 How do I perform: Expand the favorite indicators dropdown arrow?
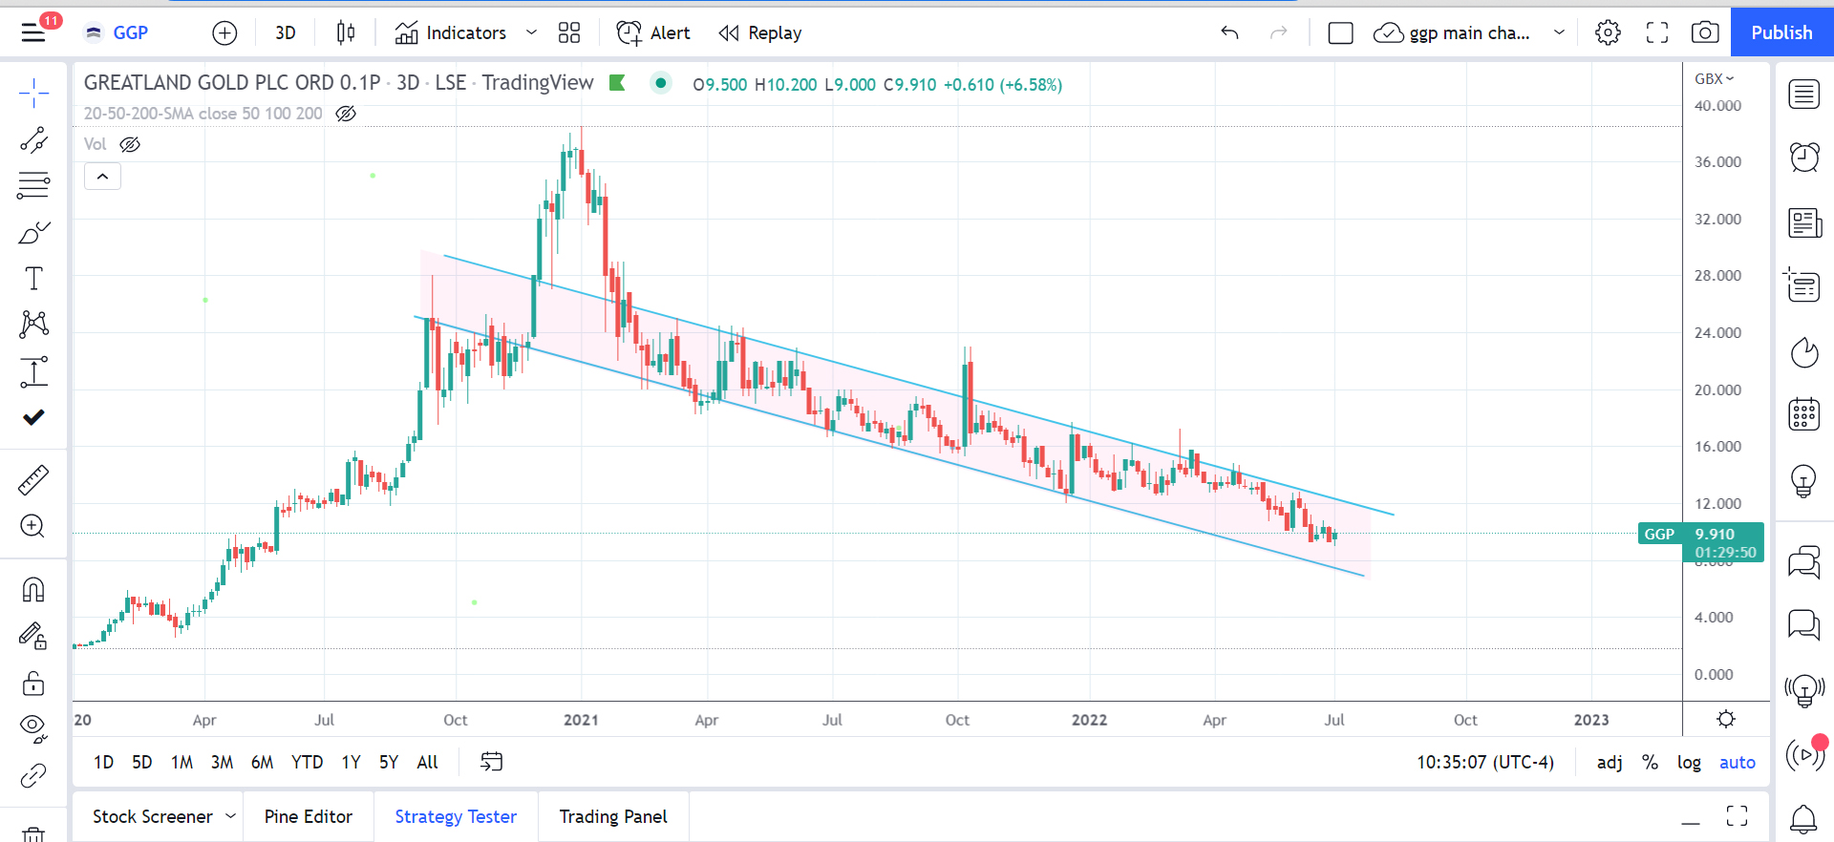(532, 32)
